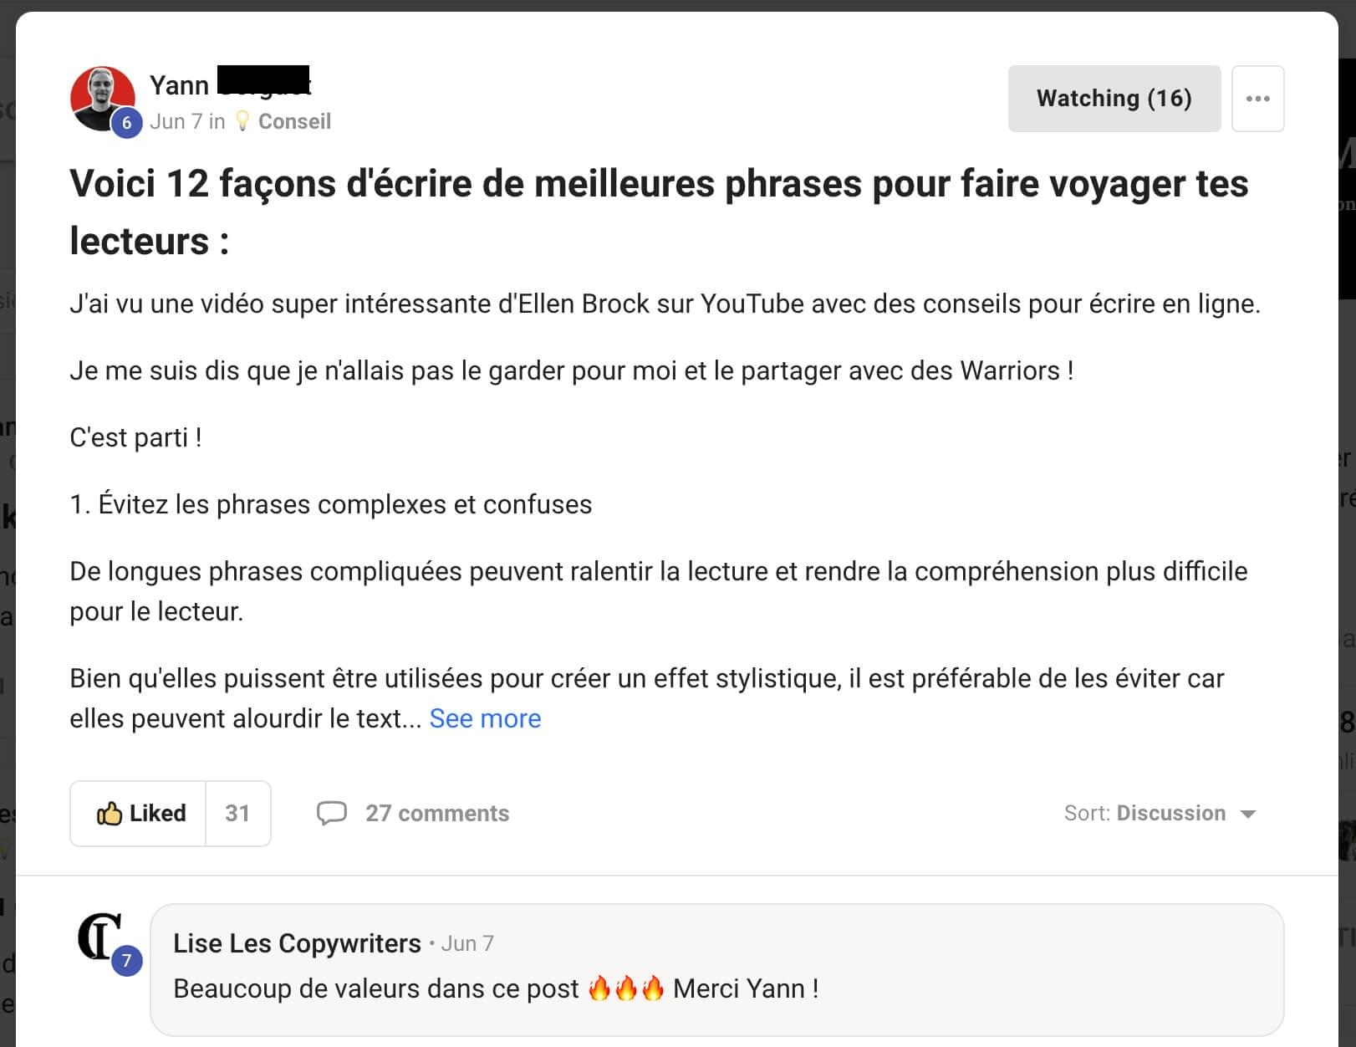The image size is (1356, 1047).
Task: Toggle the Liked button off
Action: point(138,814)
